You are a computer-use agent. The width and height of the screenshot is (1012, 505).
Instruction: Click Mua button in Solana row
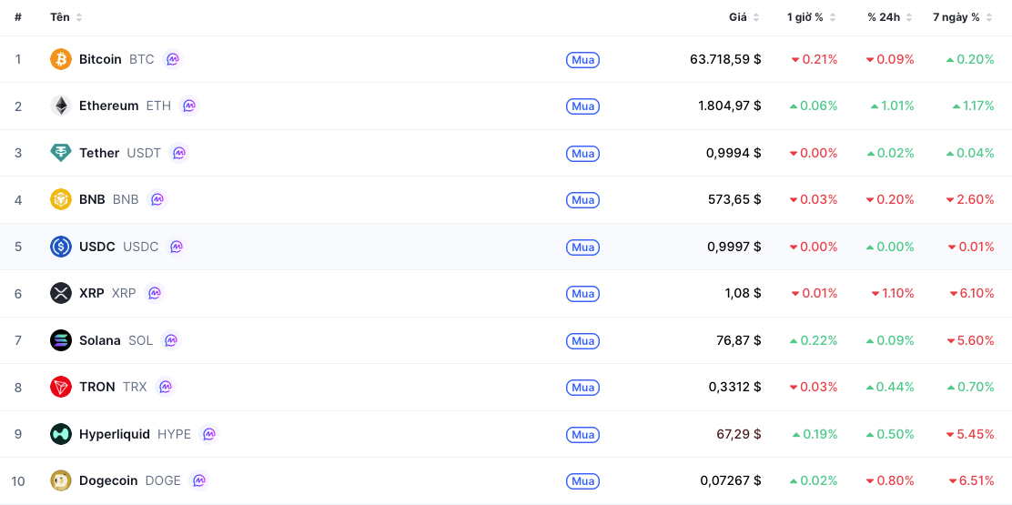coord(582,340)
